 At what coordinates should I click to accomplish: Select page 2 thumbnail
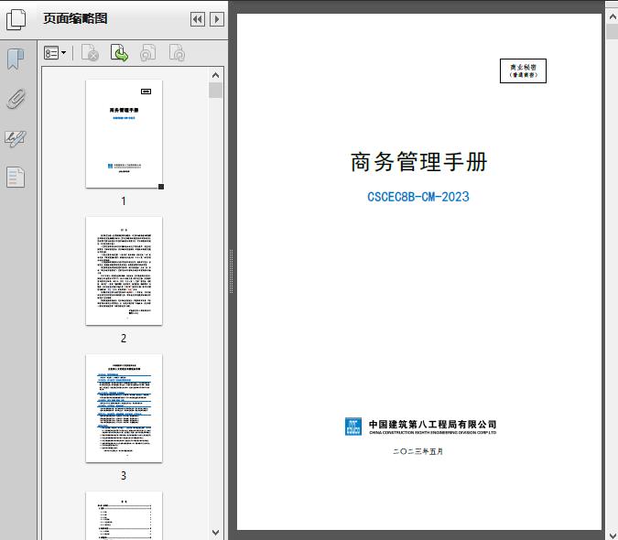pyautogui.click(x=124, y=271)
